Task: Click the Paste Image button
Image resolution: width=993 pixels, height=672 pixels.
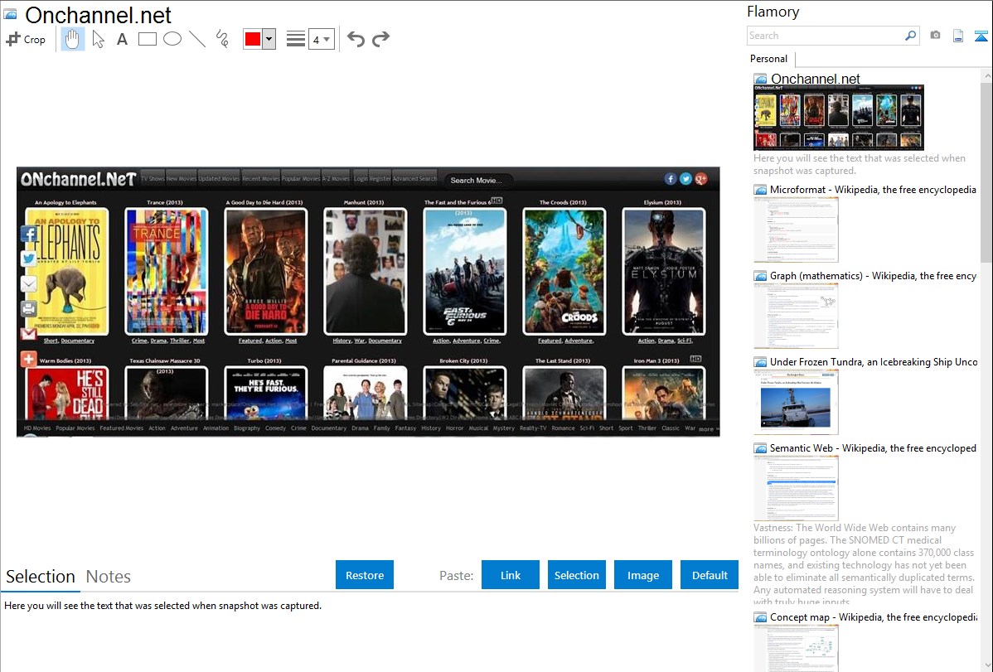Action: [x=643, y=575]
